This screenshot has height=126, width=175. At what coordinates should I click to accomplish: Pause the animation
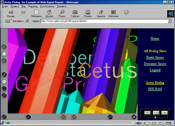pyautogui.click(x=164, y=113)
